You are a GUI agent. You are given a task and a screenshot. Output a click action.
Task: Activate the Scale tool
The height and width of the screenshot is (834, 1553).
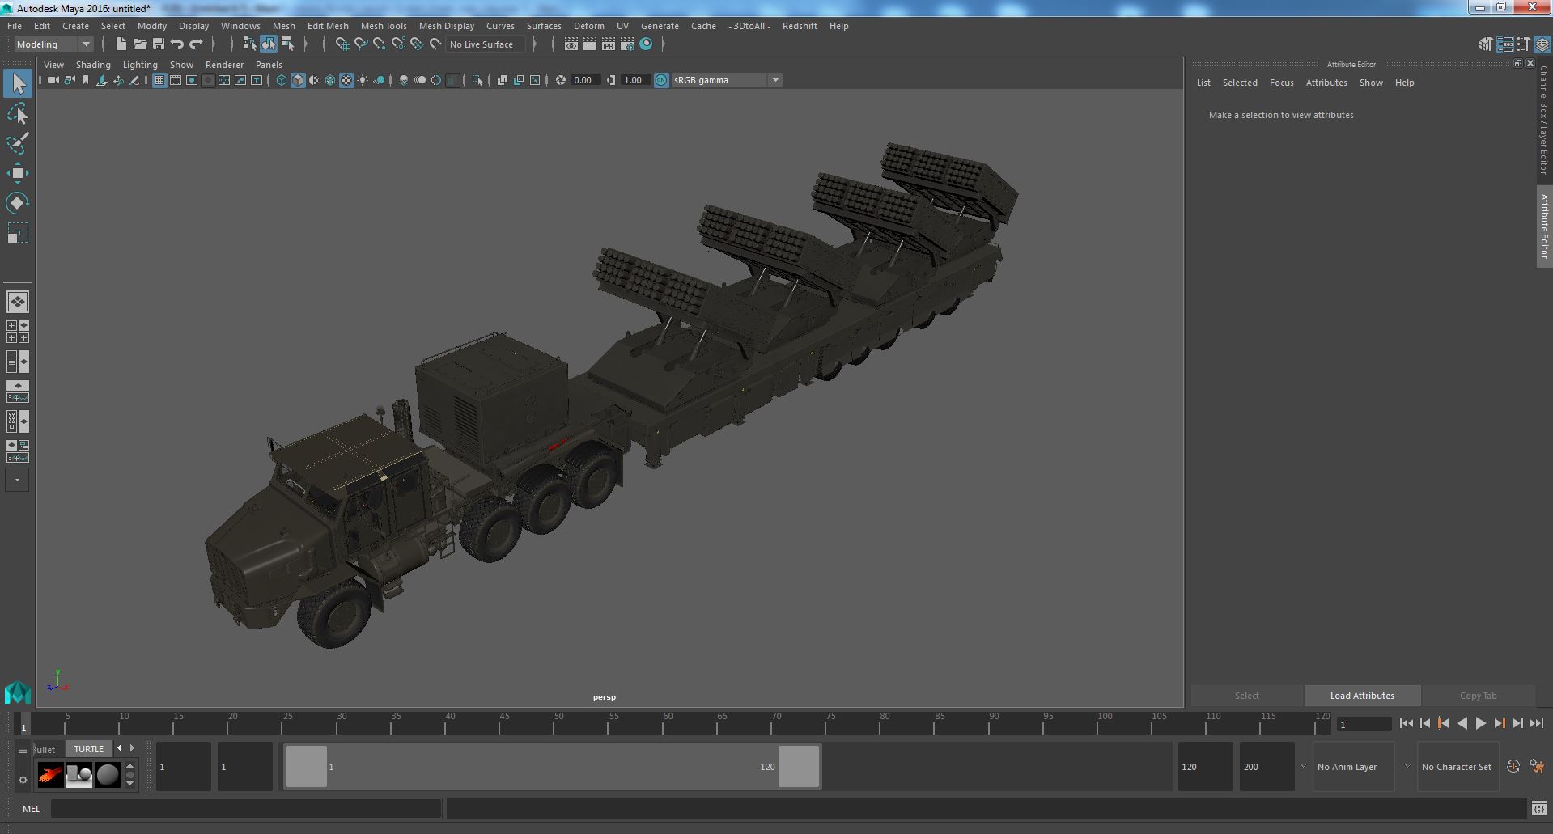point(18,233)
